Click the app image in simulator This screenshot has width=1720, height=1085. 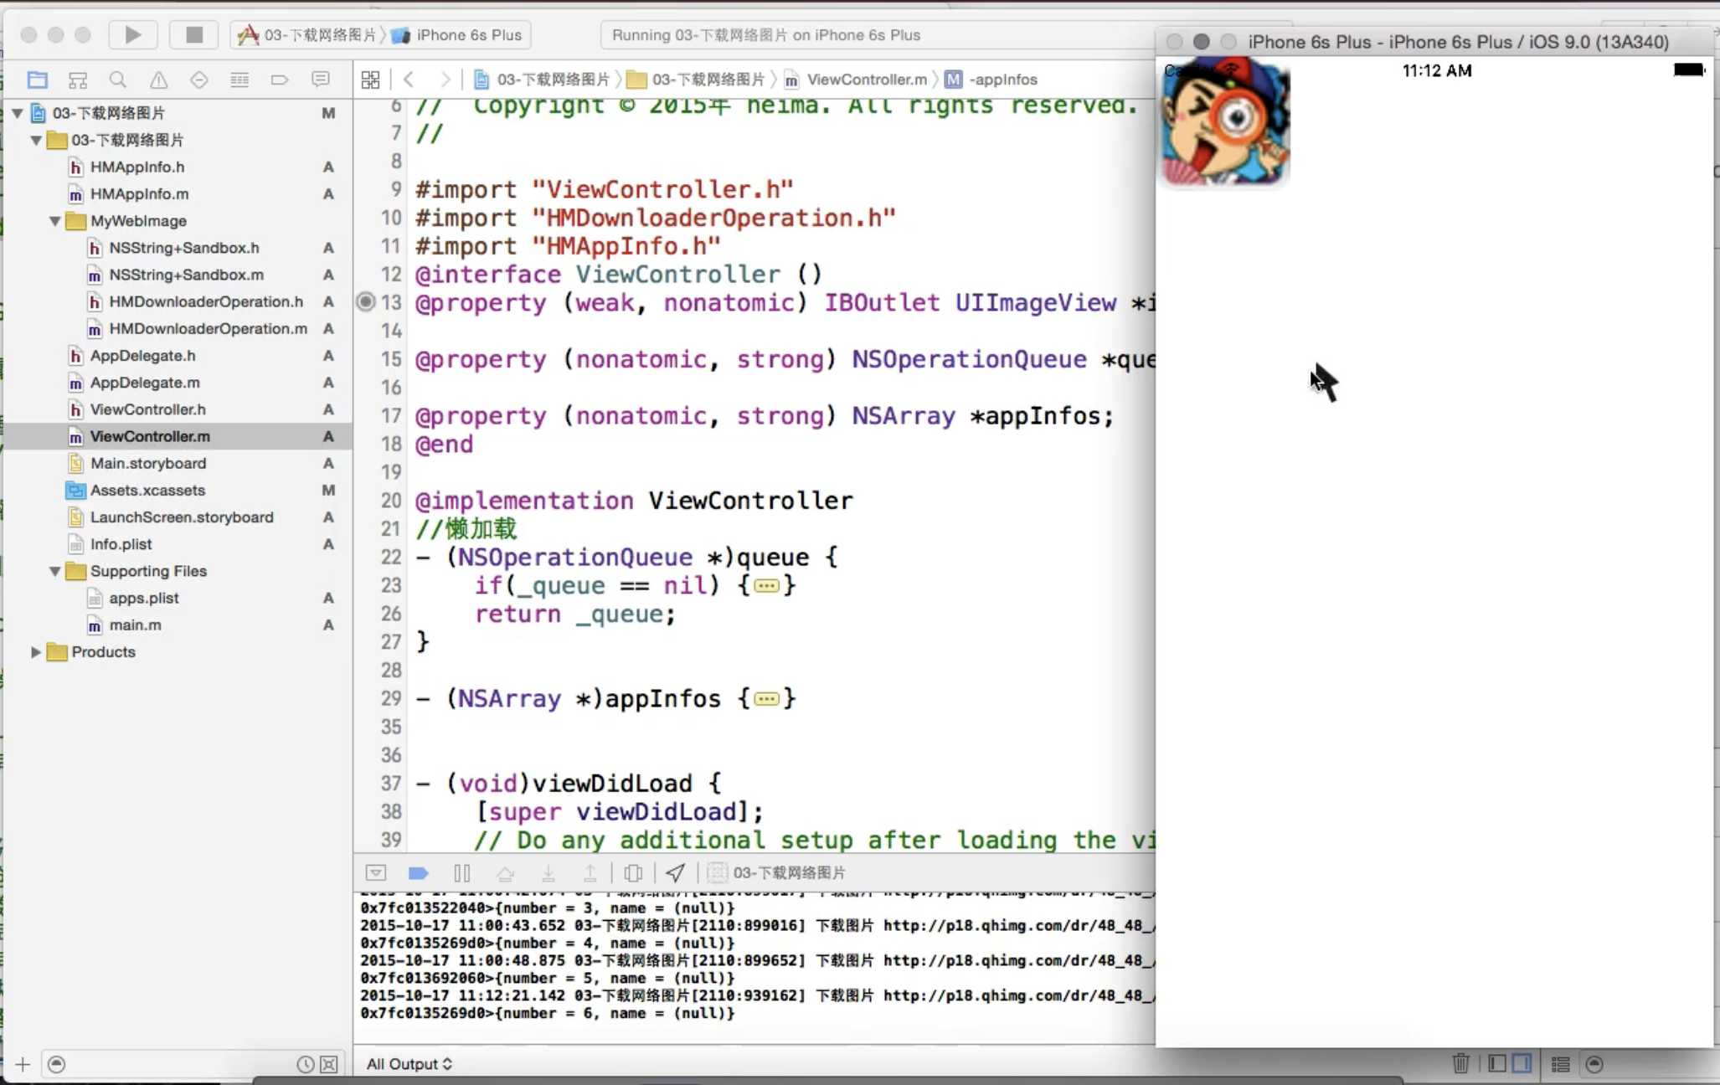(x=1224, y=124)
